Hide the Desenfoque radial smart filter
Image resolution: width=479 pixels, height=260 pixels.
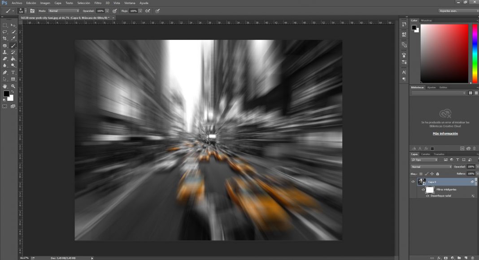[427, 196]
